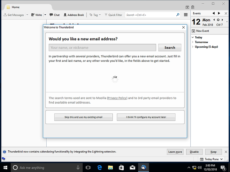
Task: Open the Get Messages dropdown arrow
Action: (27, 15)
